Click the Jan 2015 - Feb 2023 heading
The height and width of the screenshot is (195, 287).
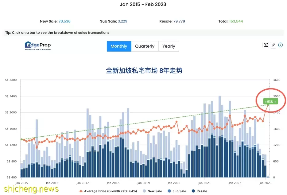[x=143, y=4]
